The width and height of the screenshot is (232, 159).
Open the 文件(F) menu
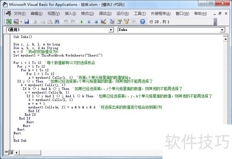(x=19, y=14)
